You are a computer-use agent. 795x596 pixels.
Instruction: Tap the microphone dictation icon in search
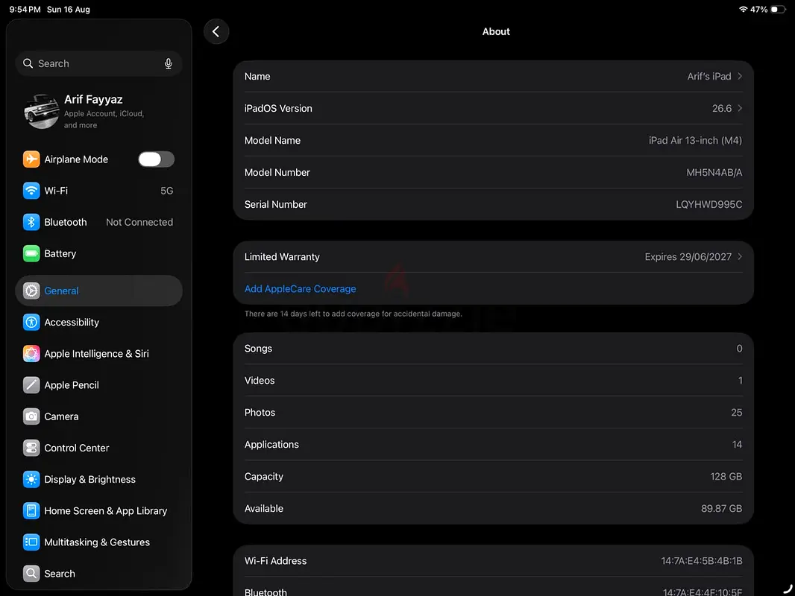169,63
